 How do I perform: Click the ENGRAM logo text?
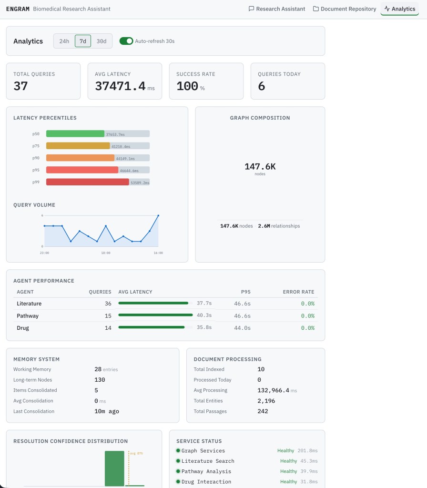pos(18,9)
